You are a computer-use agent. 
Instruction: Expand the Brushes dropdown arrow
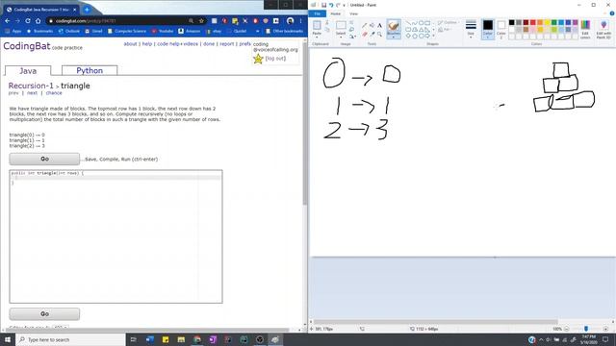click(394, 37)
